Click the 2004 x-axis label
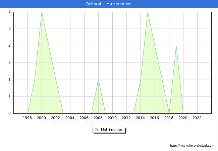Screen dimensions: 218x151 70,118
